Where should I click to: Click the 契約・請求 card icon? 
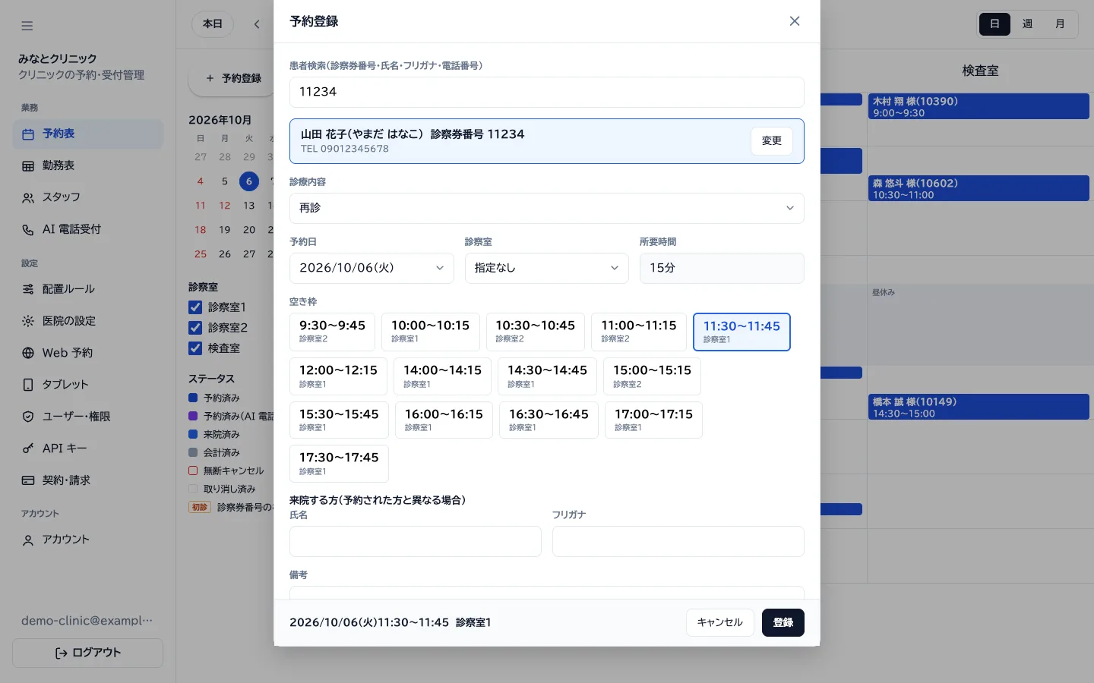pyautogui.click(x=28, y=480)
